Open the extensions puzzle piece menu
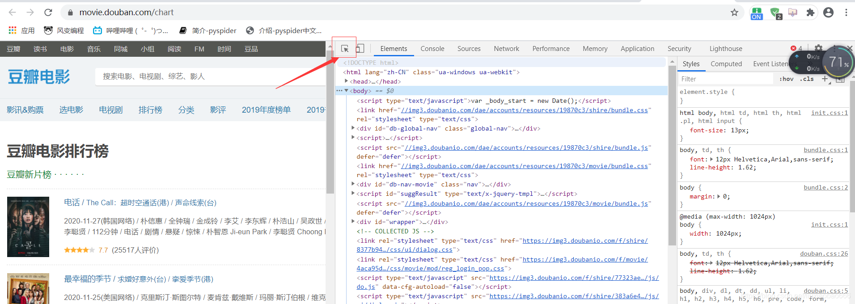 coord(810,13)
